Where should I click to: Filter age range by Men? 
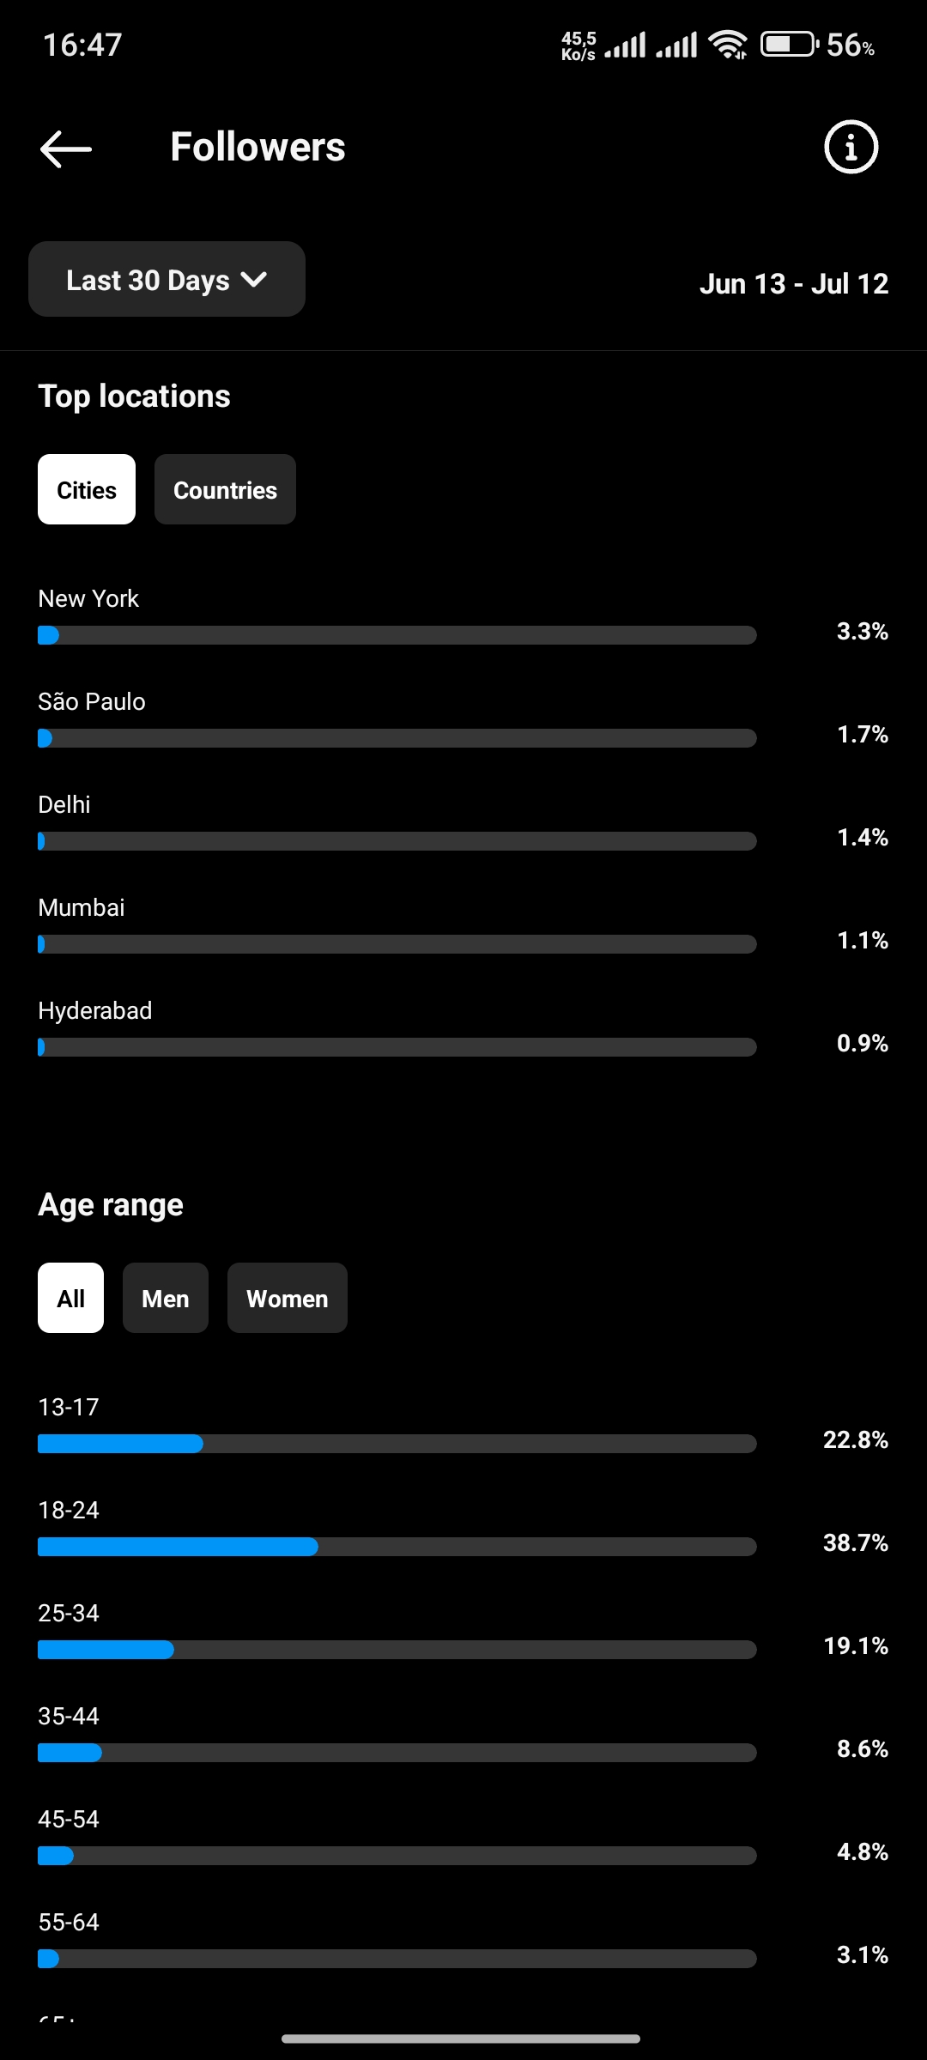(166, 1298)
